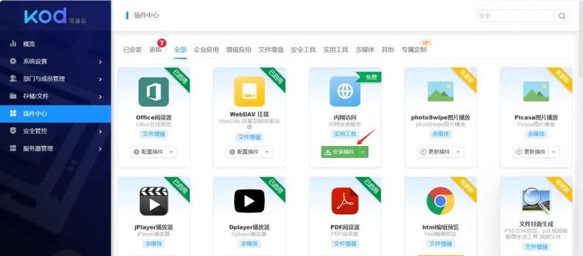Click the jPlayer播放器 clapperboard icon
This screenshot has height=256, width=583.
(x=153, y=201)
